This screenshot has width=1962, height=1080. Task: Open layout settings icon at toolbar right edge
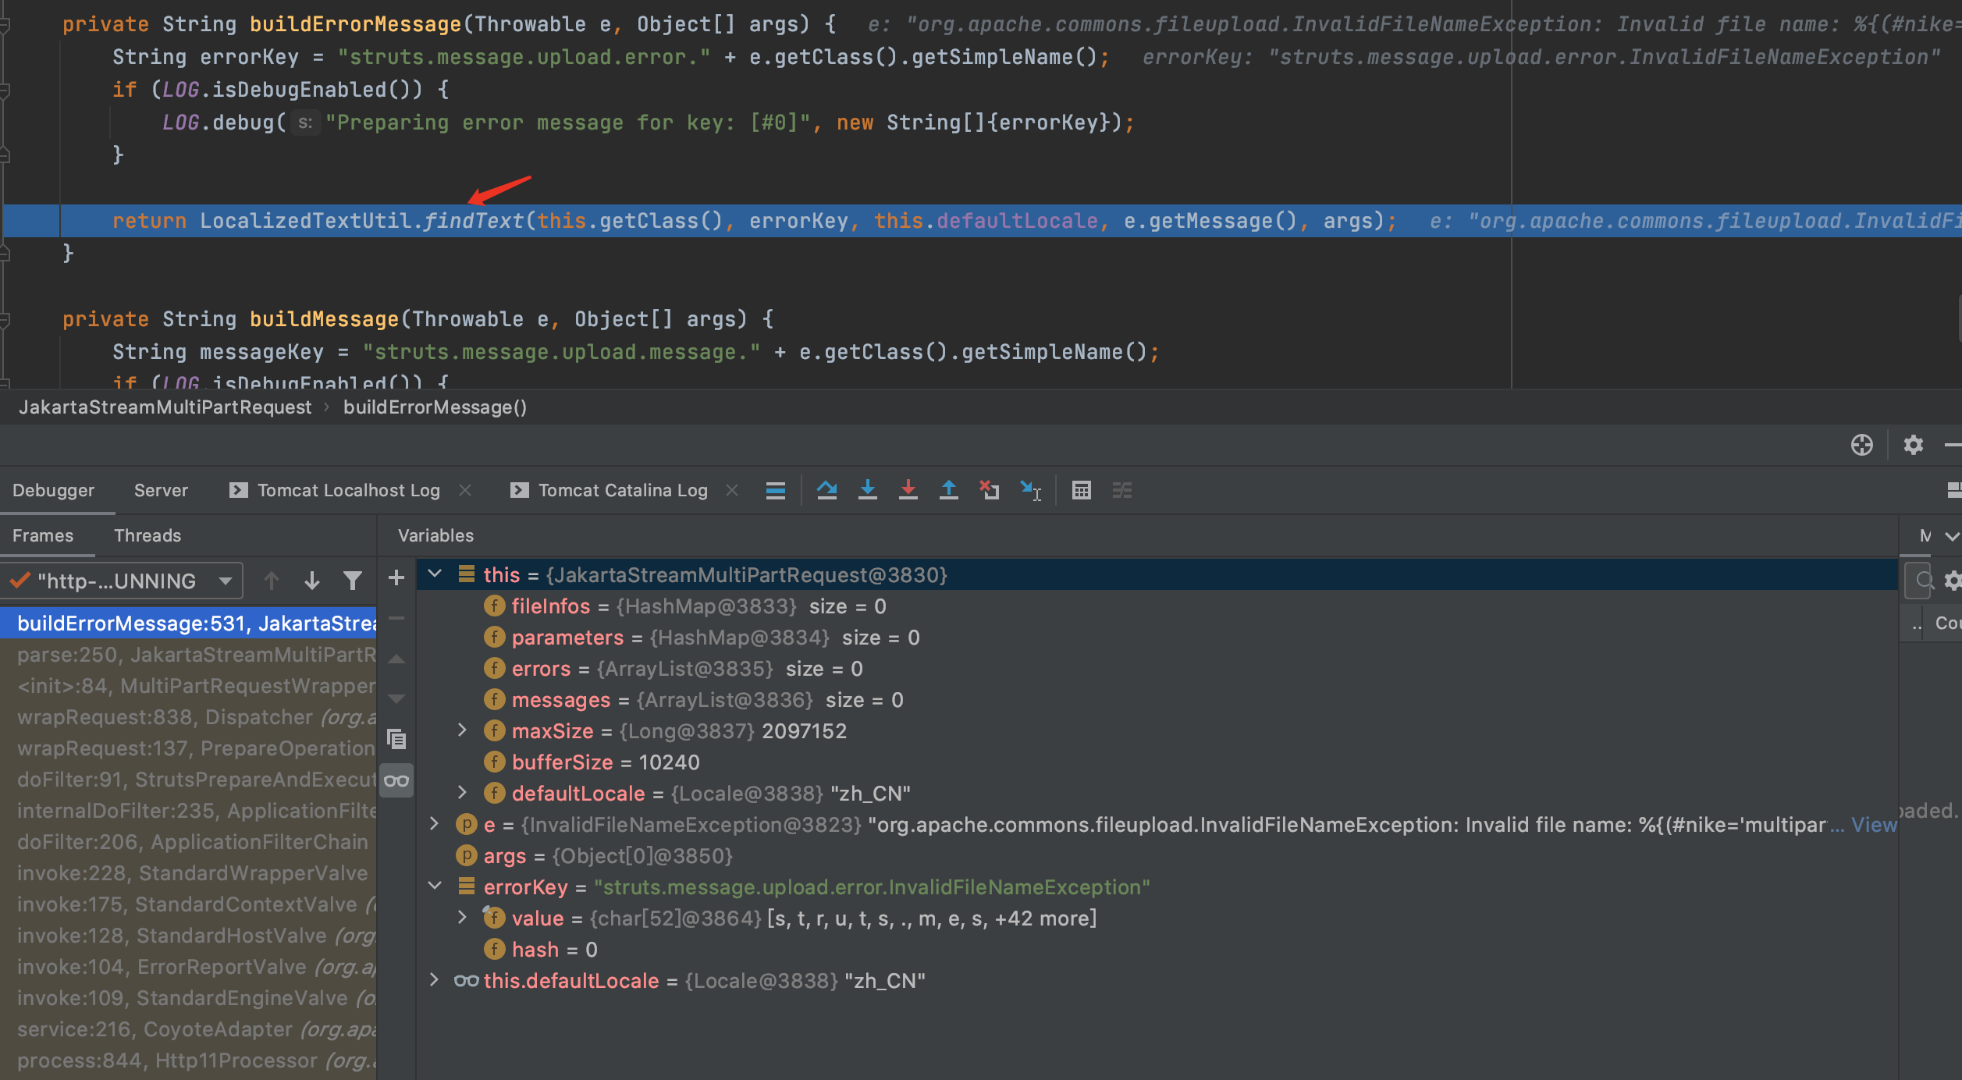click(1953, 490)
